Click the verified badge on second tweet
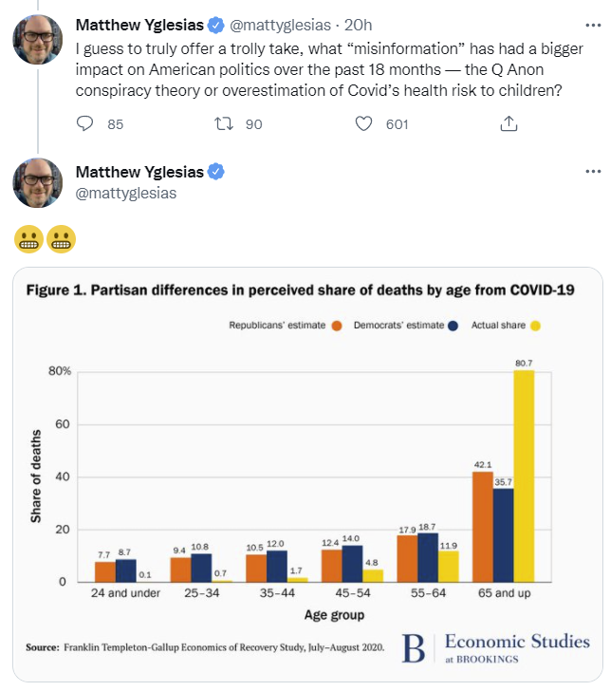 click(x=215, y=172)
